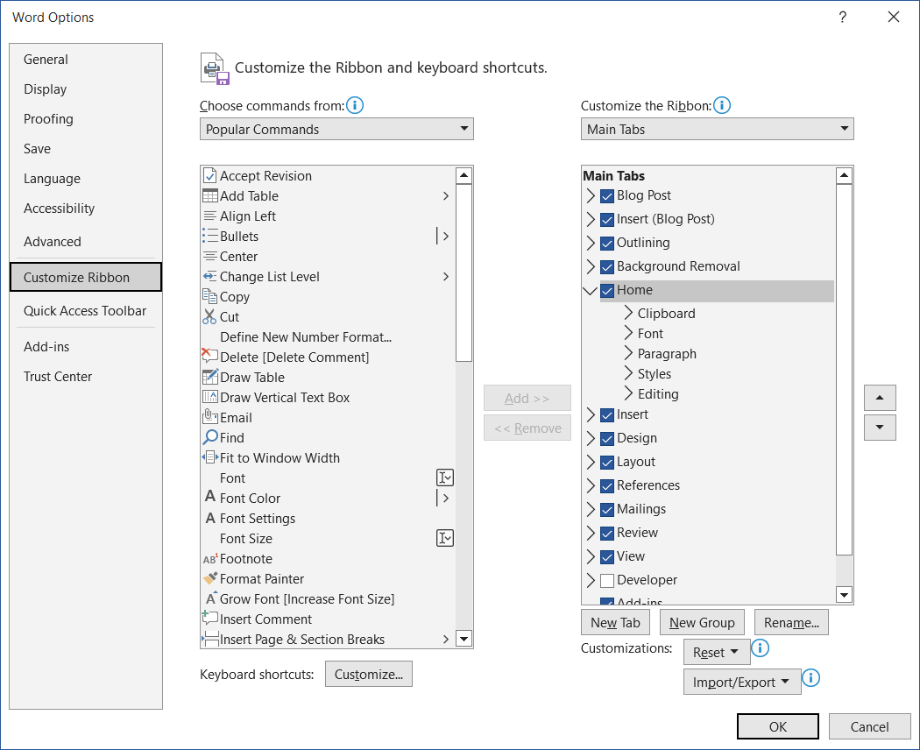The width and height of the screenshot is (920, 750).
Task: Select the Font Settings command icon
Action: [x=210, y=518]
